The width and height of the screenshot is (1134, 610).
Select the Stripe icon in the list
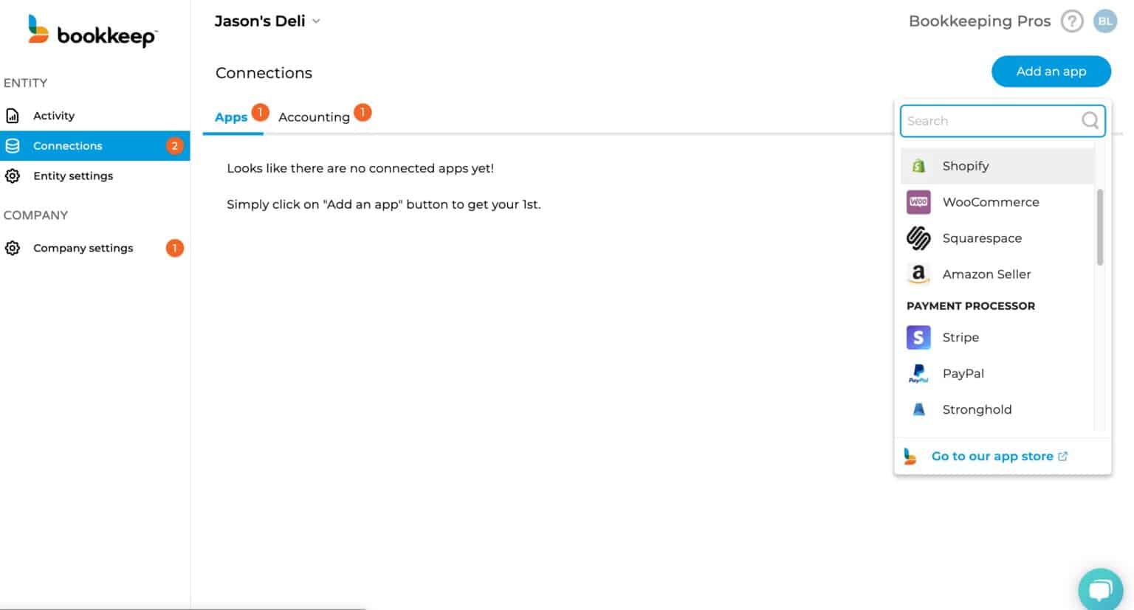[x=918, y=337]
